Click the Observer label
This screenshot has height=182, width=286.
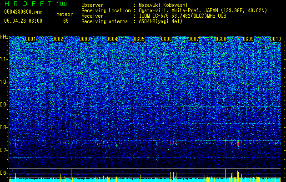pos(92,5)
